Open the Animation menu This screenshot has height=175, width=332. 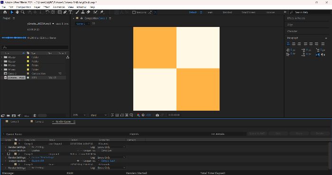59,7
